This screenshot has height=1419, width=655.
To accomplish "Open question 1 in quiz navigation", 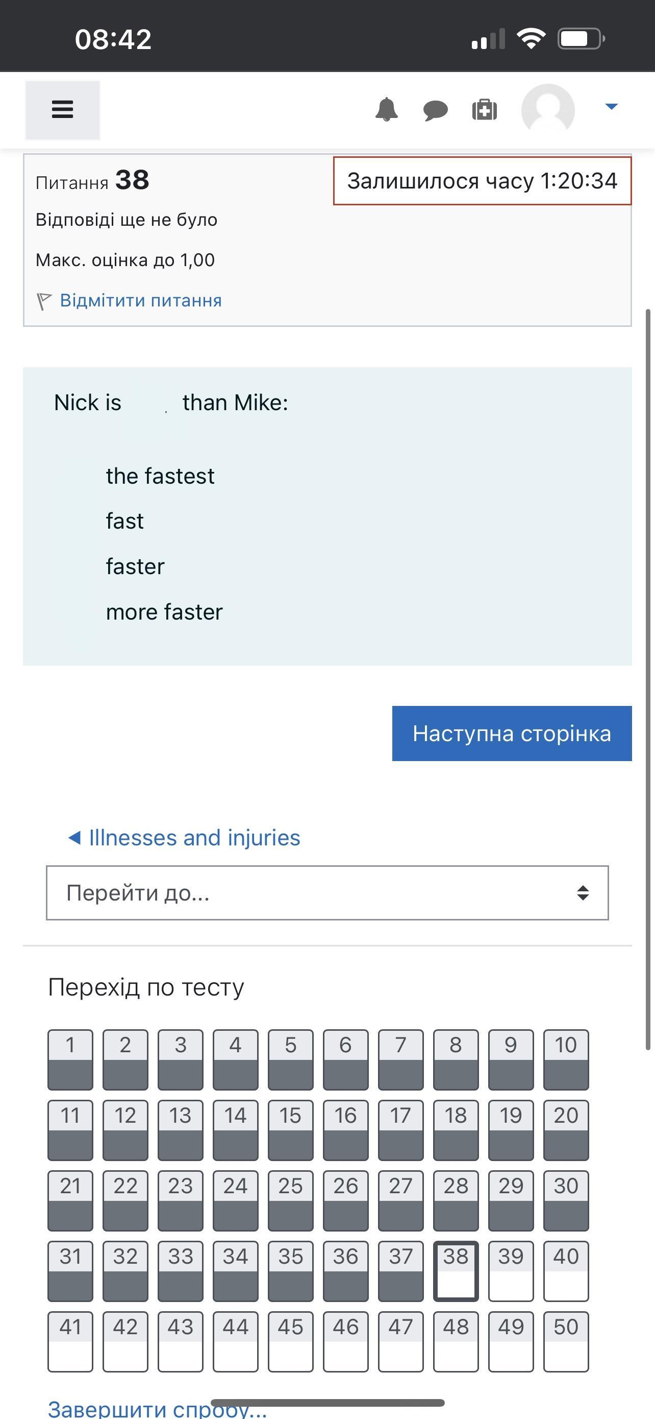I will tap(70, 1059).
